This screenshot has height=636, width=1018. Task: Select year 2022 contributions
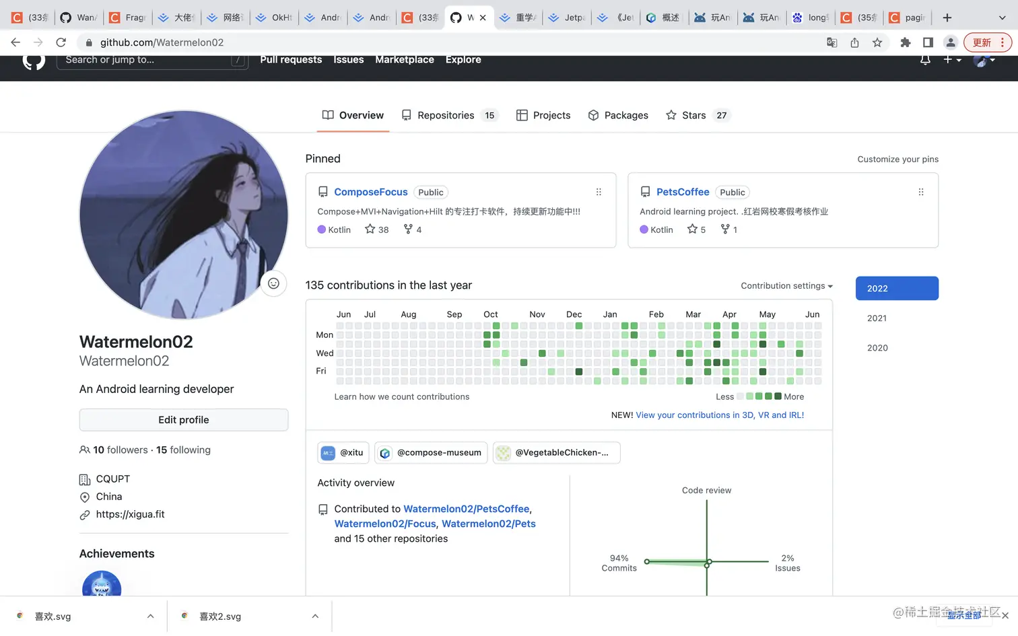pyautogui.click(x=897, y=288)
